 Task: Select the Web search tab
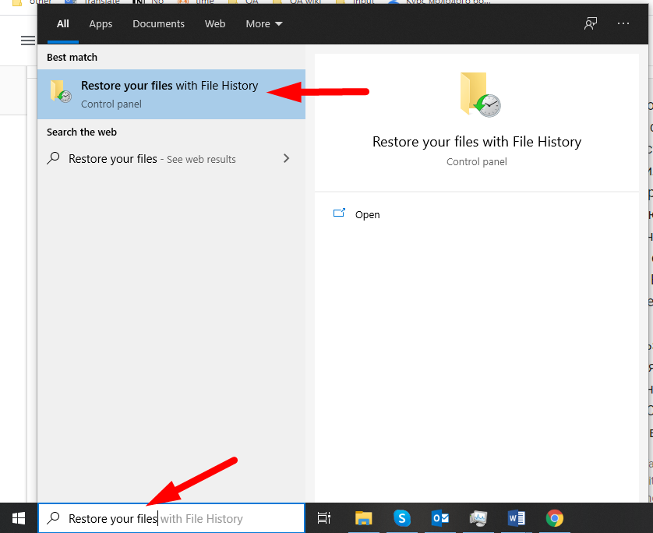(x=215, y=24)
